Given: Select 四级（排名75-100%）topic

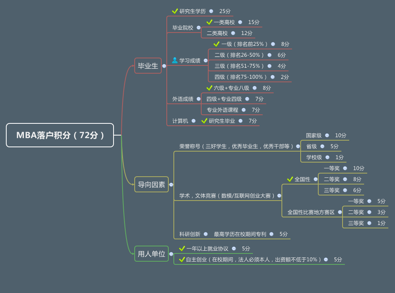Looking at the screenshot, I should (x=241, y=77).
